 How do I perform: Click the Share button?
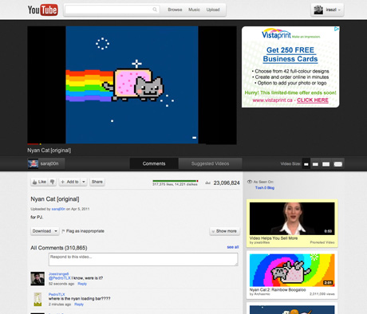pos(97,182)
